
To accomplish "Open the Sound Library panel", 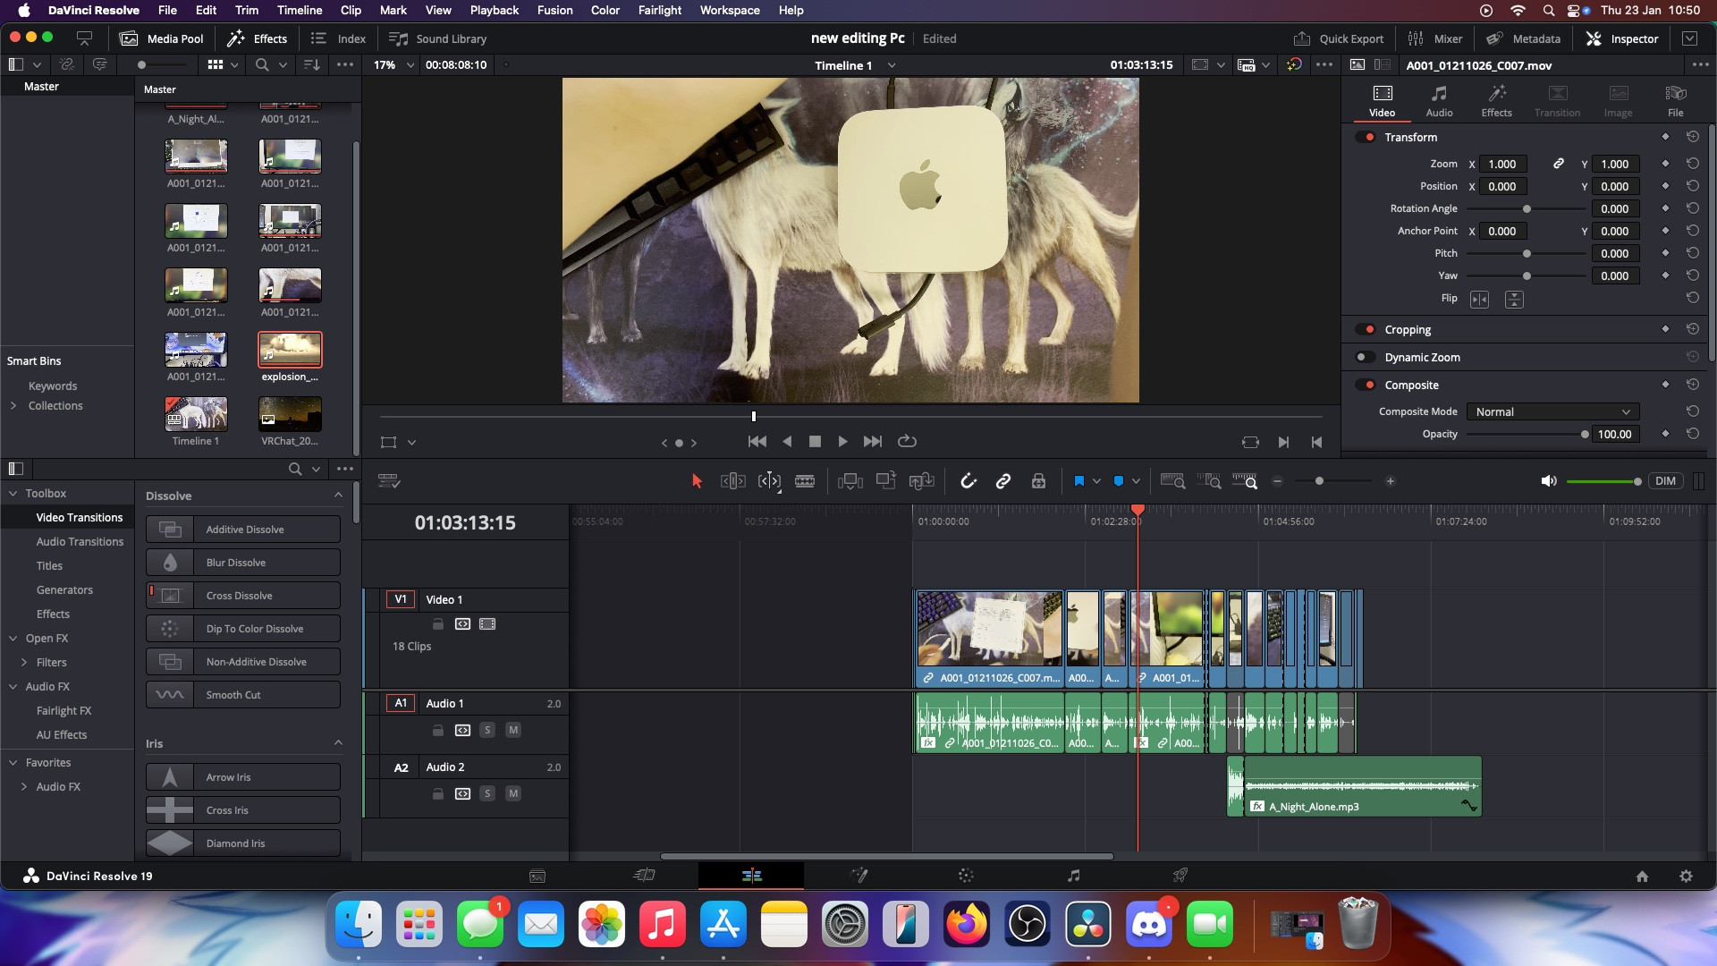I will (x=438, y=38).
